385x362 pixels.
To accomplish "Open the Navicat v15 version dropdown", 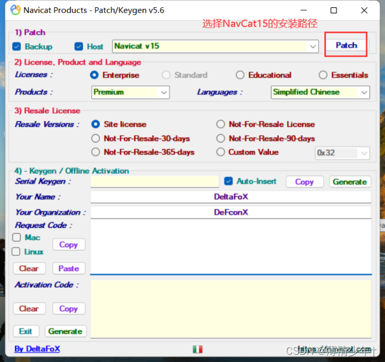I will (x=215, y=46).
